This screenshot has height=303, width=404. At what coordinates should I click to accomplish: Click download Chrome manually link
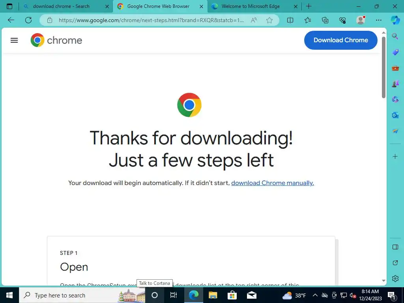click(x=272, y=183)
